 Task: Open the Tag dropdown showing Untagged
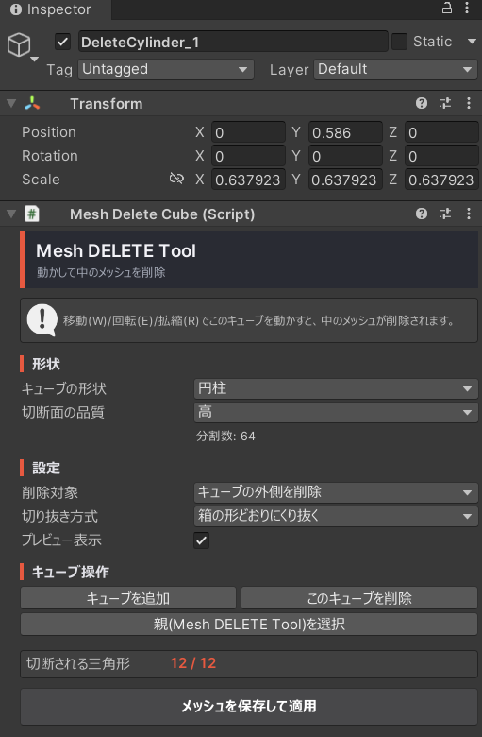click(166, 69)
